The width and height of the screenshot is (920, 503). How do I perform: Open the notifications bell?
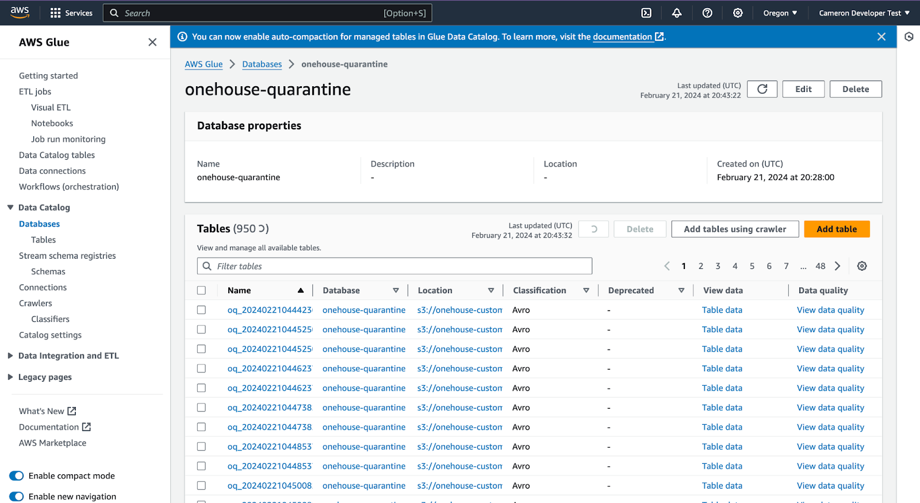tap(677, 13)
